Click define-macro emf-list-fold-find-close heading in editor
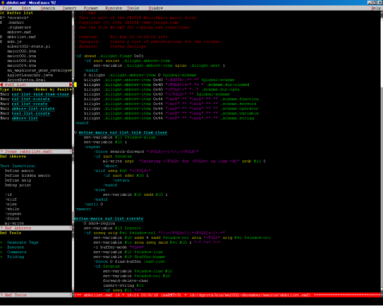 tap(123, 132)
